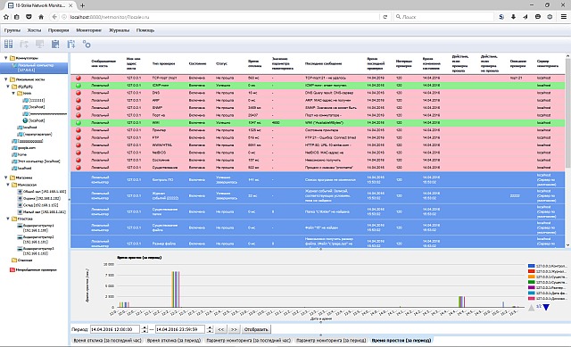Viewport: 571px width, 347px height.
Task: Open the Хосты menu
Action: [34, 30]
